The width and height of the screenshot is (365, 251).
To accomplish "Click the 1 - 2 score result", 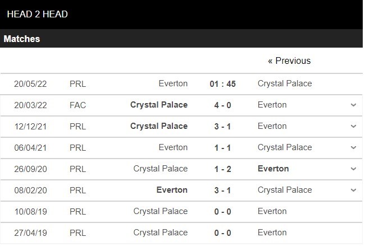I will pyautogui.click(x=222, y=169).
